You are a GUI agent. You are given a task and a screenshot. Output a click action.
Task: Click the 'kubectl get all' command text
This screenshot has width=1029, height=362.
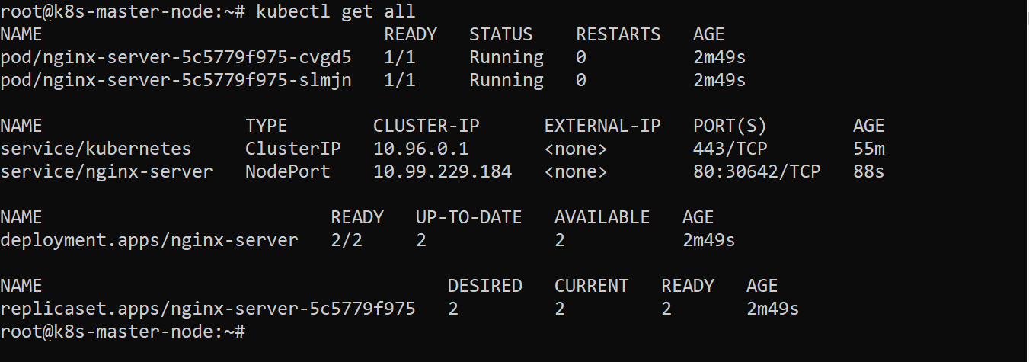pyautogui.click(x=336, y=11)
